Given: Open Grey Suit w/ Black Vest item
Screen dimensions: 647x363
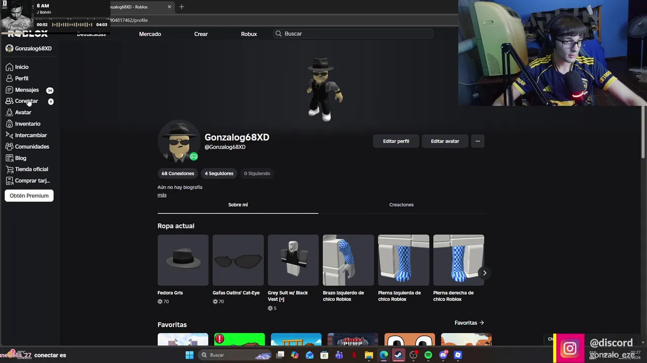Looking at the screenshot, I should click(x=293, y=260).
